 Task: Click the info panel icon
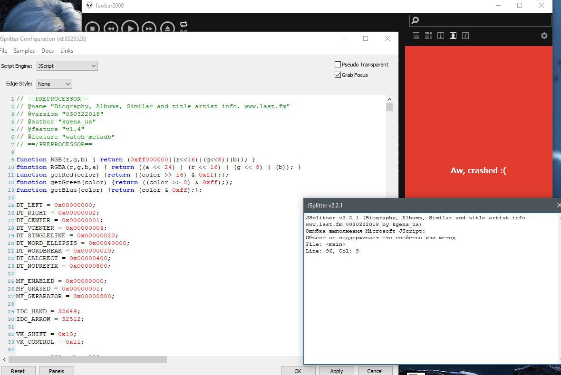coord(441,36)
